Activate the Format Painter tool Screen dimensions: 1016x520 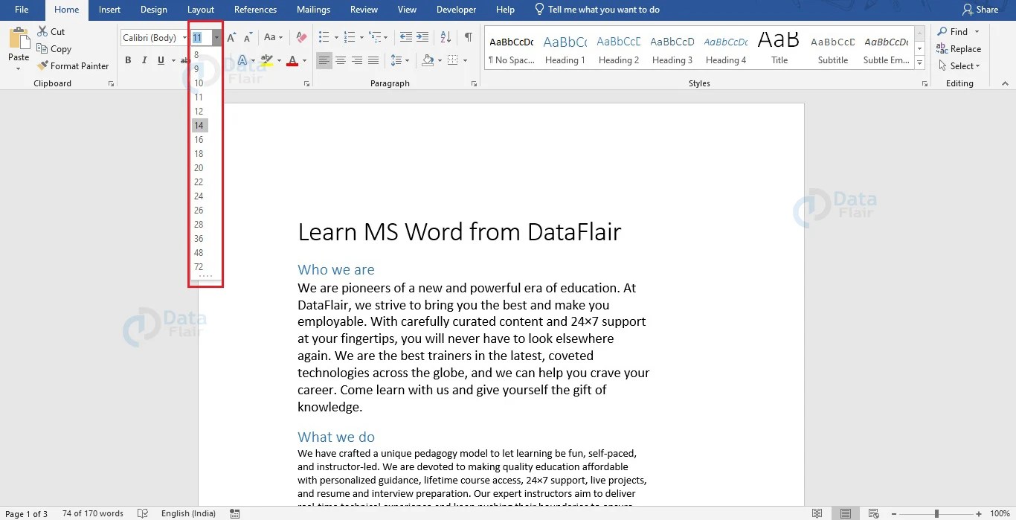pyautogui.click(x=73, y=66)
